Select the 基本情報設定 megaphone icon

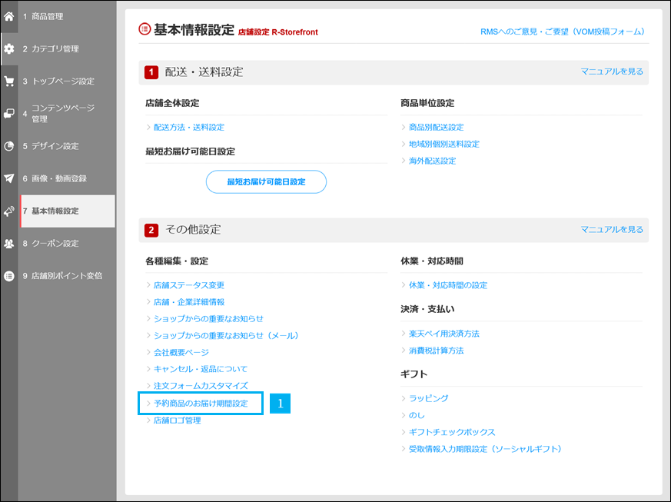(x=10, y=210)
